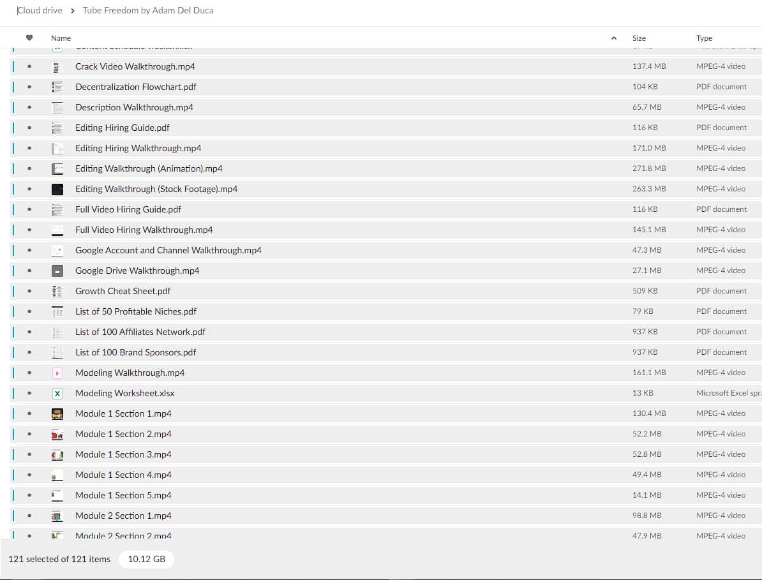The height and width of the screenshot is (580, 762).
Task: Sort files by the Type column header
Action: tap(704, 38)
